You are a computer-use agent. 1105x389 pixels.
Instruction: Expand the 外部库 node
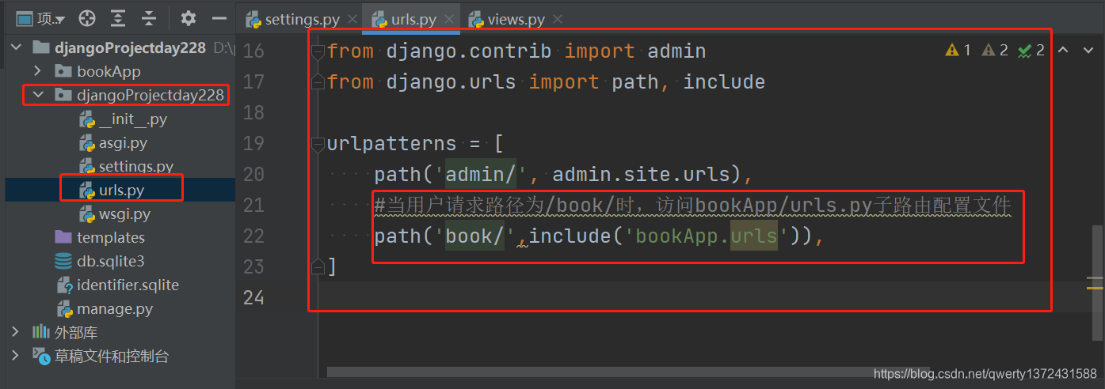[15, 332]
